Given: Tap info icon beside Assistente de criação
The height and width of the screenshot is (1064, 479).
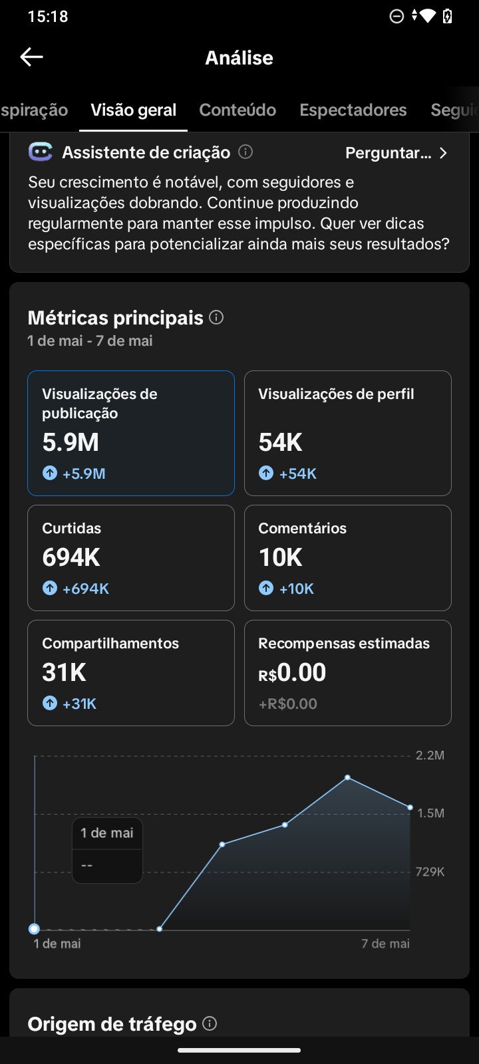Looking at the screenshot, I should [x=245, y=152].
